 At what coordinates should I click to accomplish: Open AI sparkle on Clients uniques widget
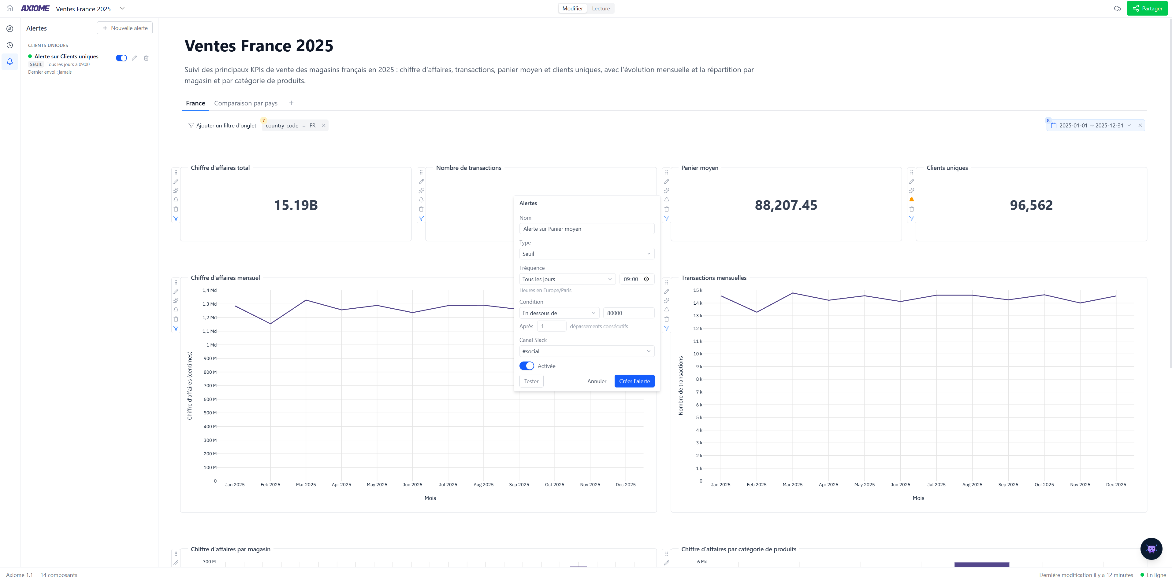point(911,190)
